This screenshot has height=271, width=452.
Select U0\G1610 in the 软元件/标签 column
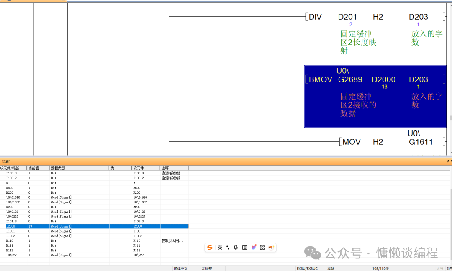coord(13,197)
